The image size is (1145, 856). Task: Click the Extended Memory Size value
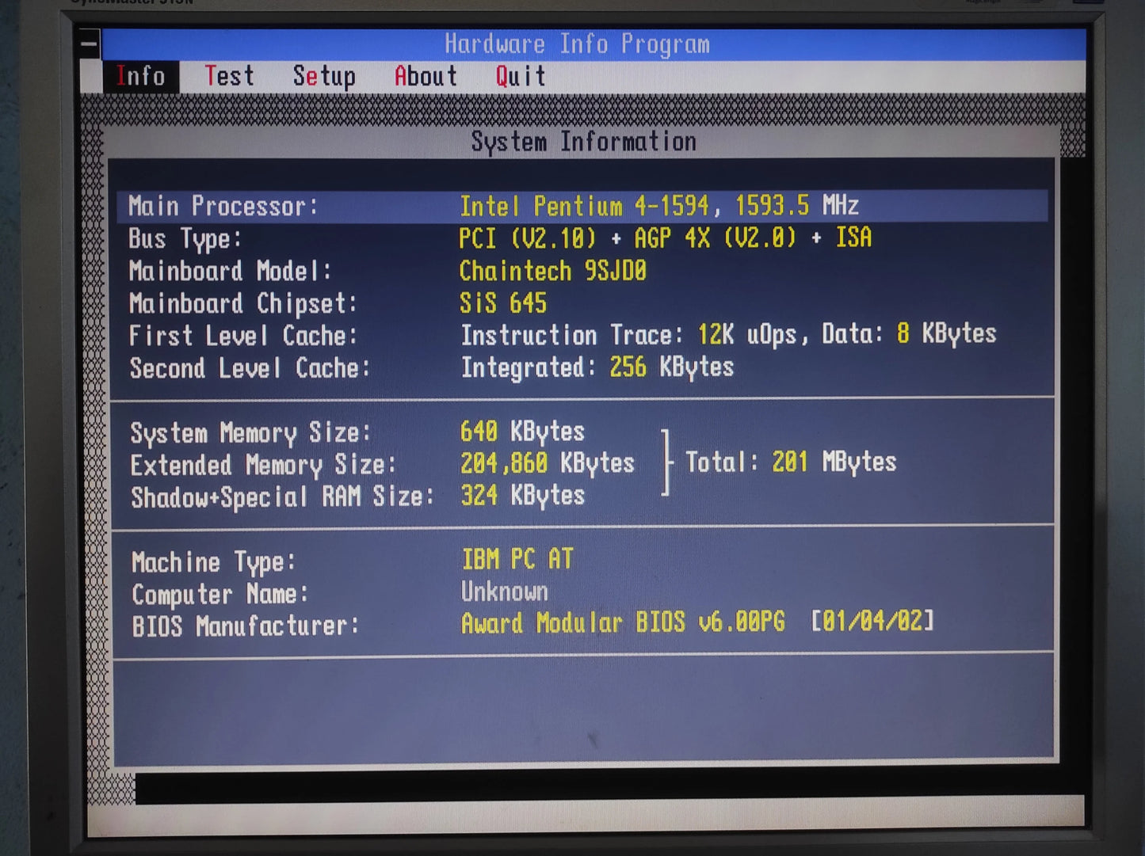(x=548, y=463)
